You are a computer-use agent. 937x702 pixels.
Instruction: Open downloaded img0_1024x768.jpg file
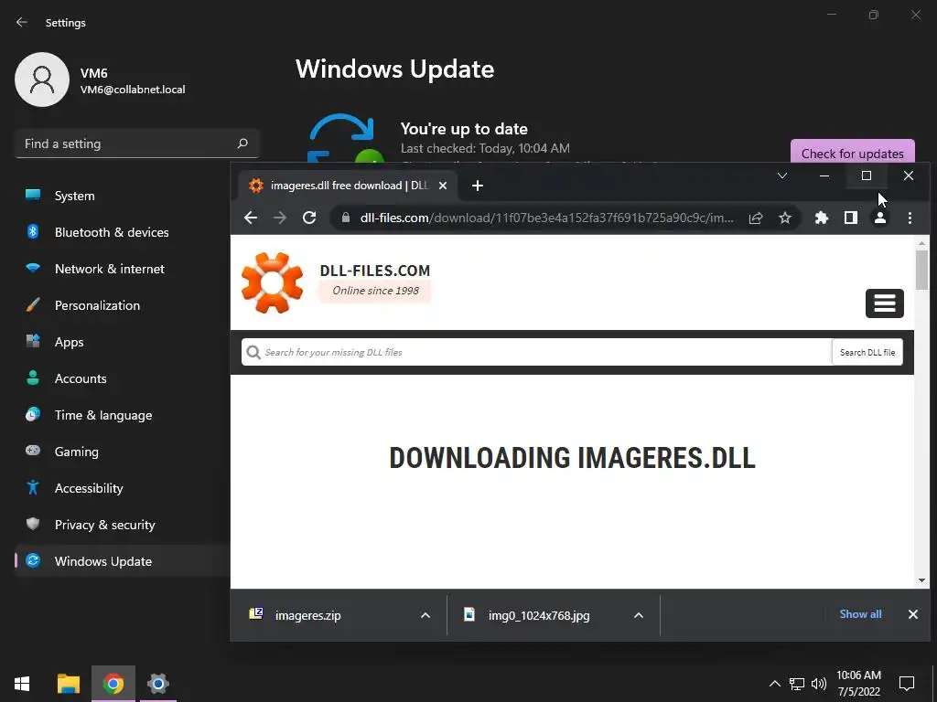pos(538,615)
